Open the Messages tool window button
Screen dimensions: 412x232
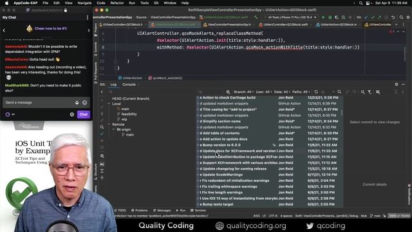162,211
